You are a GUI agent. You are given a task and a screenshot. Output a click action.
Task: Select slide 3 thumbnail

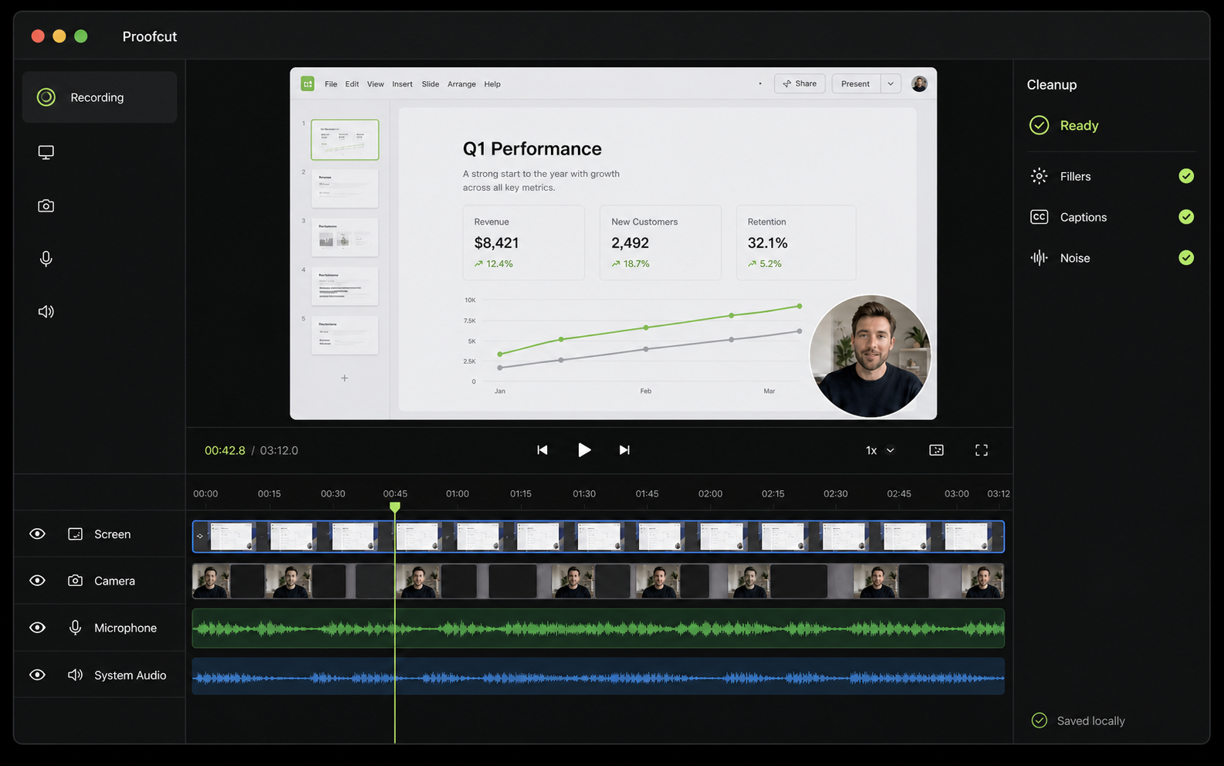pyautogui.click(x=345, y=237)
